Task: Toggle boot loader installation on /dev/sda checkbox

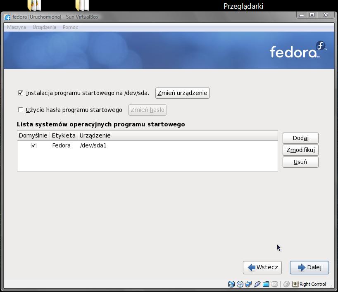Action: [x=21, y=93]
